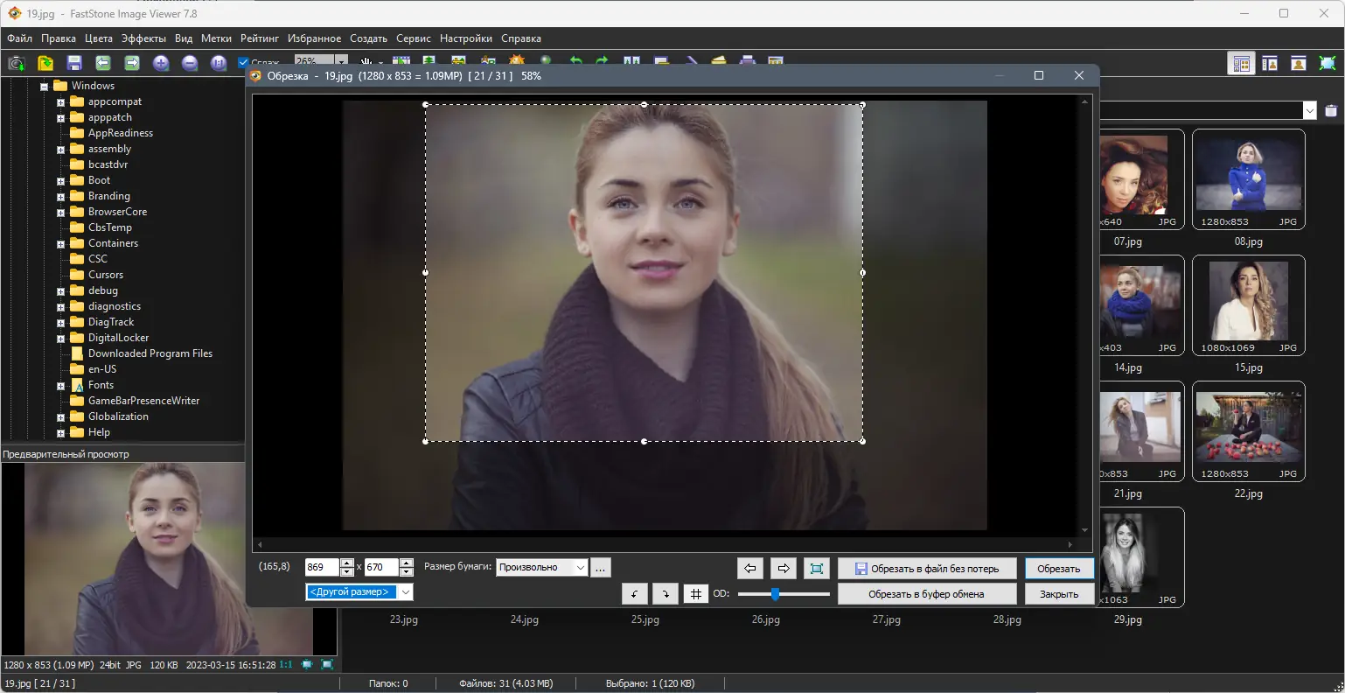Open the Сервис menu

[413, 38]
